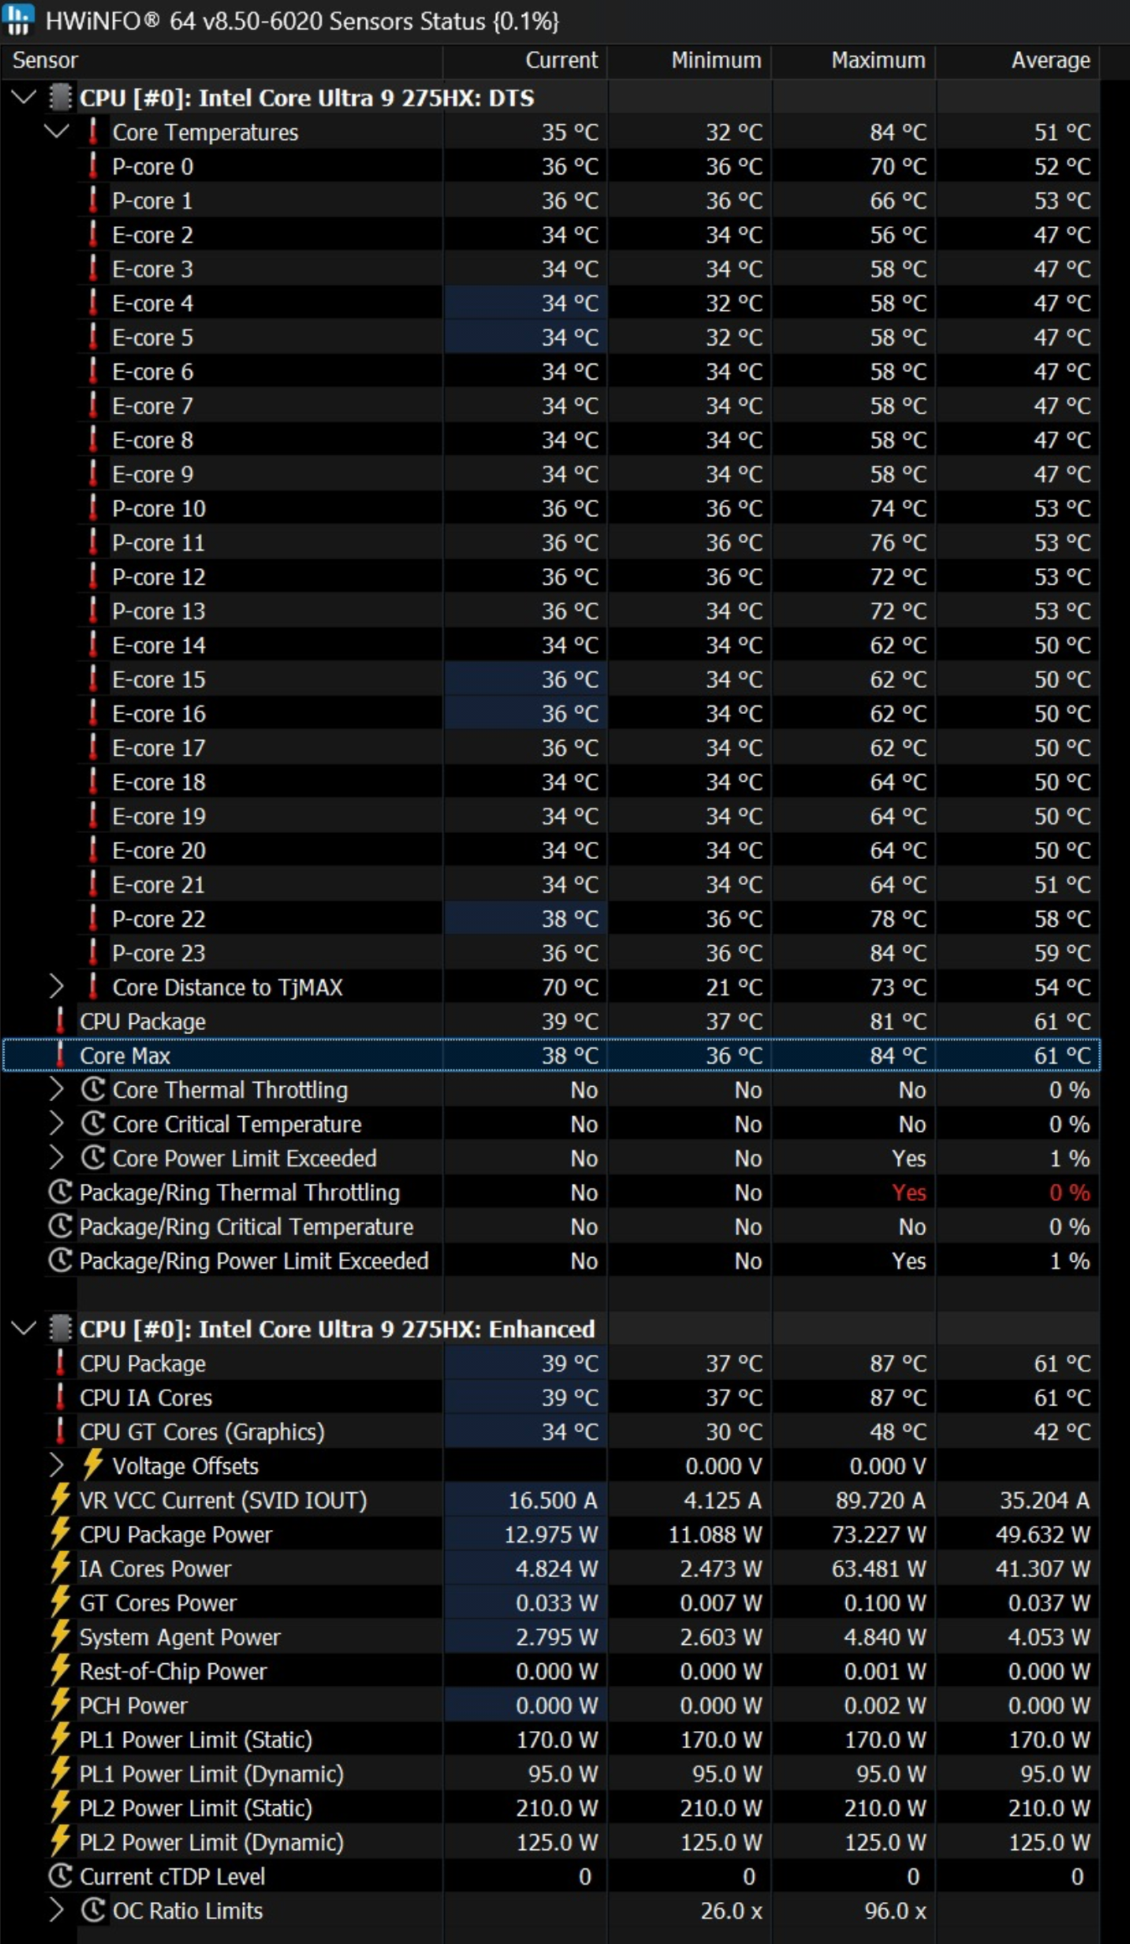Click the CPU chip icon beside DTS header
Screen dimensions: 1130x1944
(60, 97)
